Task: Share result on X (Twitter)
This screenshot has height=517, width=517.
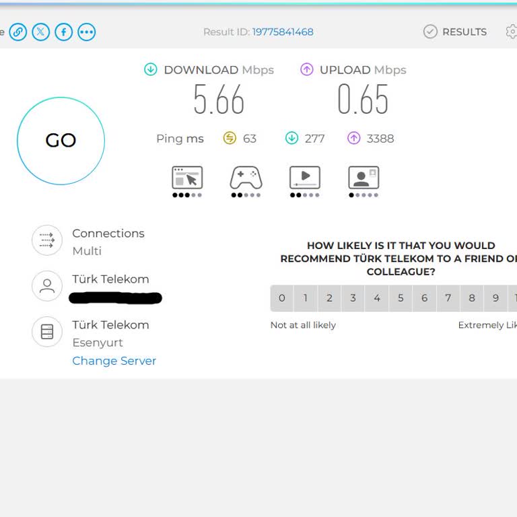Action: [x=40, y=32]
